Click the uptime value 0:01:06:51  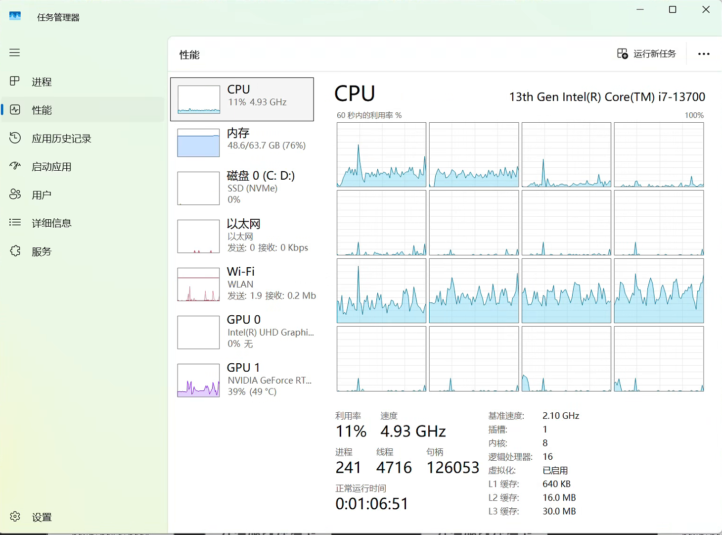372,504
